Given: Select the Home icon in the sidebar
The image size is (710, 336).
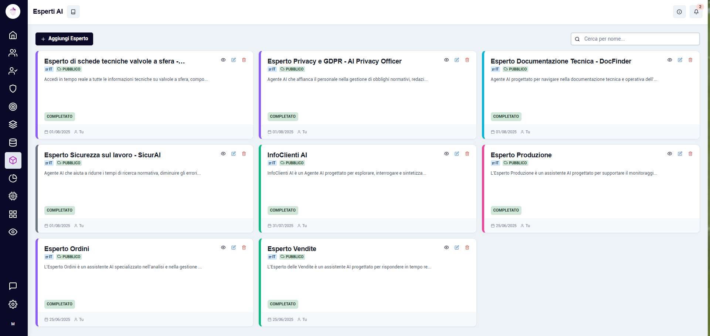Looking at the screenshot, I should [x=13, y=35].
